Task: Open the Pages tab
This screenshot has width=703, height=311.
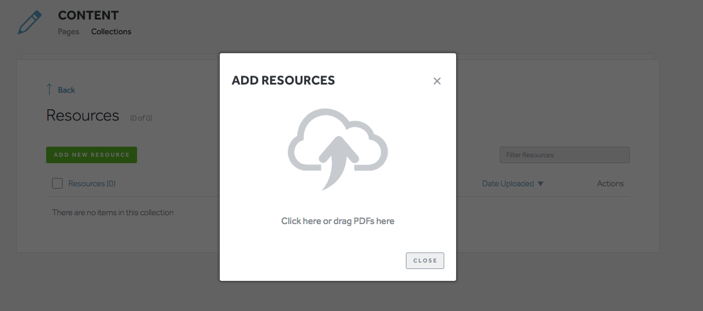Action: click(x=69, y=31)
